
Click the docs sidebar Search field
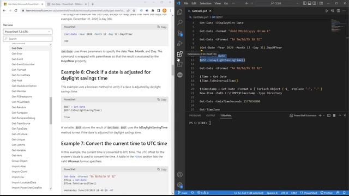click(x=28, y=39)
